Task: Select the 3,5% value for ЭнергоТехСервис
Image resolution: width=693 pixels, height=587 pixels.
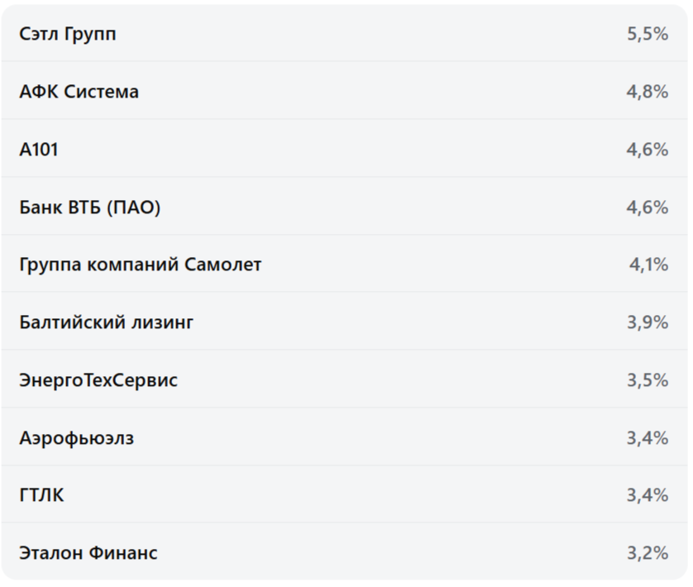Action: pos(647,380)
